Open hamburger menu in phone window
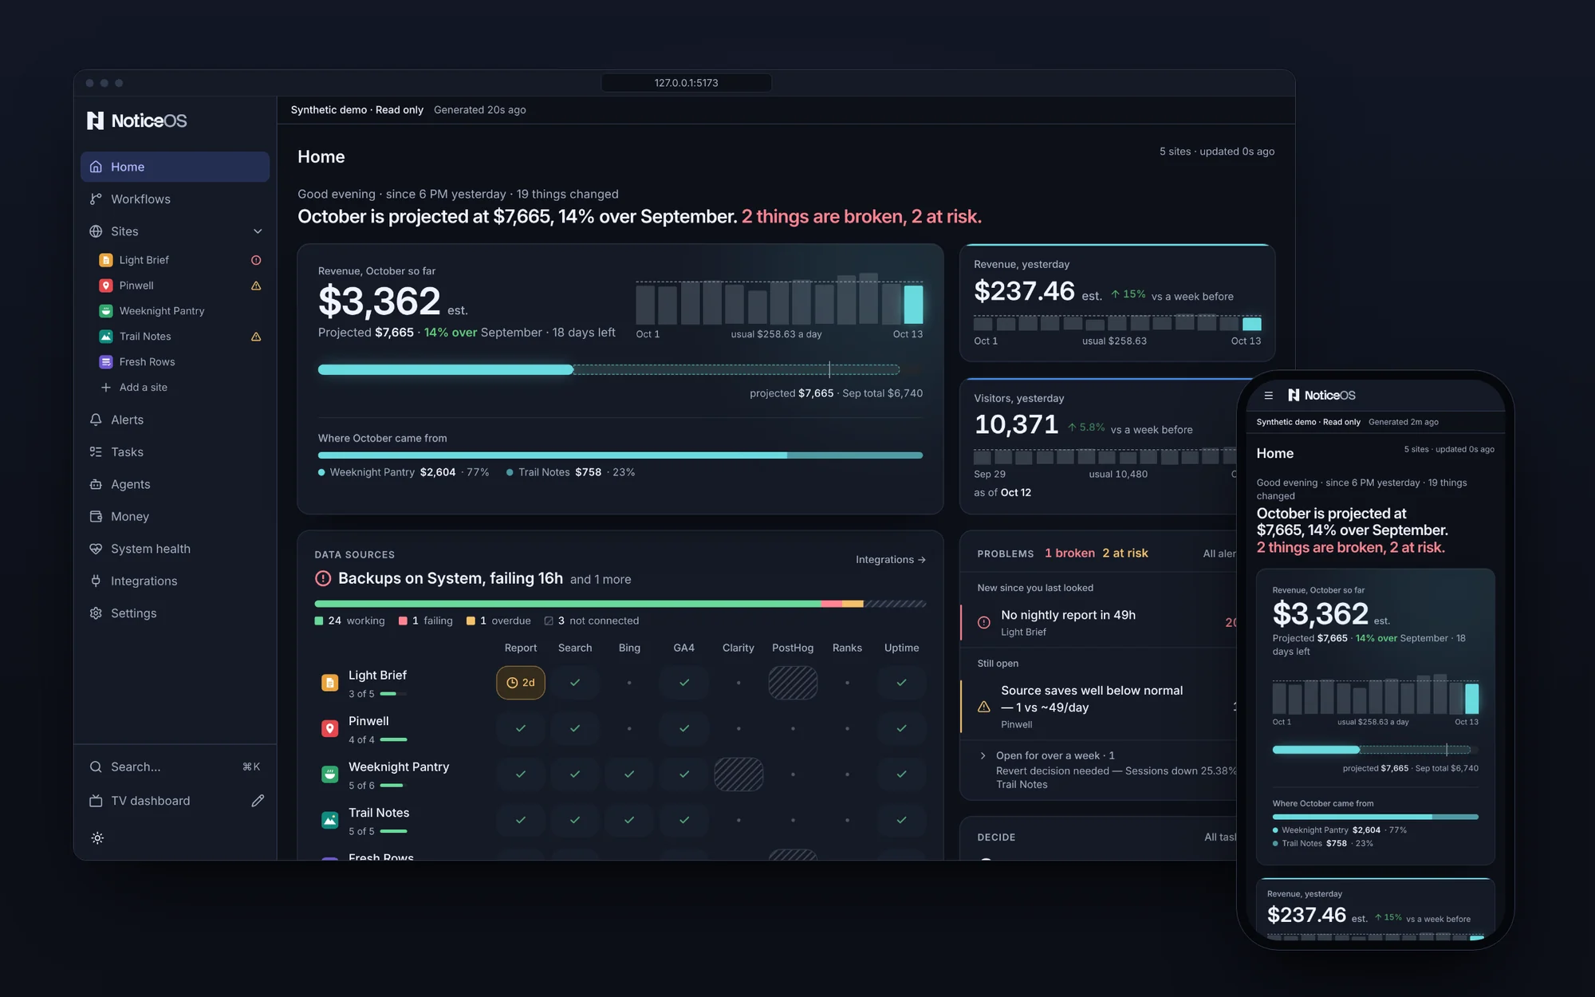The height and width of the screenshot is (997, 1595). coord(1268,396)
